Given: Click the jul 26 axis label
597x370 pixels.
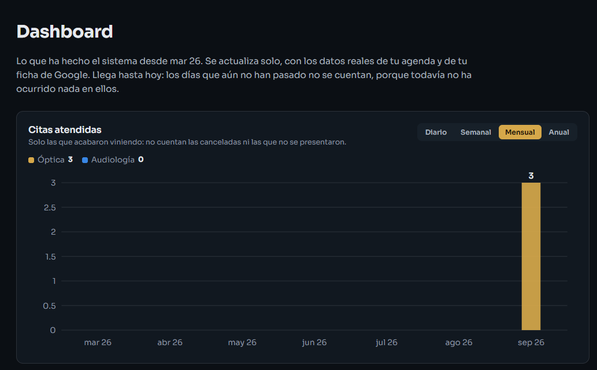Looking at the screenshot, I should [x=387, y=343].
